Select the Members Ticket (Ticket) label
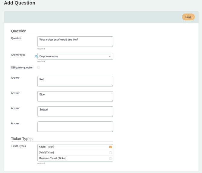This screenshot has height=173, width=202. (x=52, y=158)
